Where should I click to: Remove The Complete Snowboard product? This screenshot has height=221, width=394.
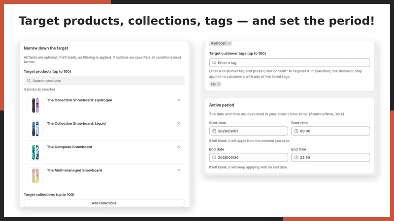(179, 147)
